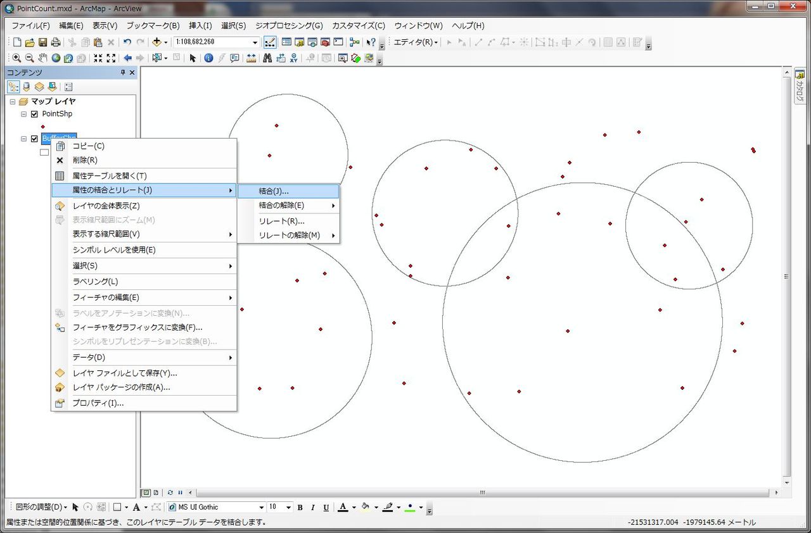Screen dimensions: 811x533
Task: Toggle the PointShp layer checkbox
Action: 34,114
